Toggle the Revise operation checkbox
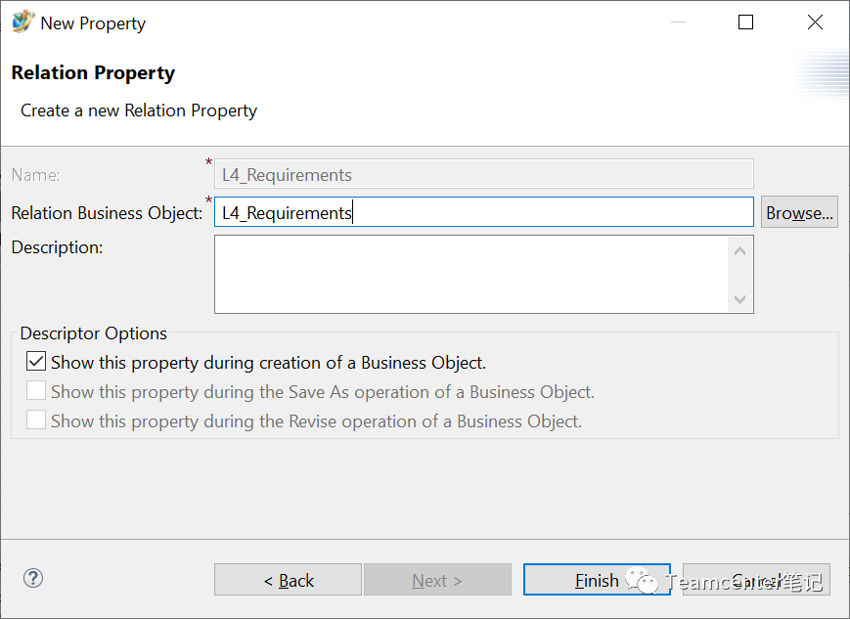This screenshot has height=619, width=850. (x=36, y=421)
